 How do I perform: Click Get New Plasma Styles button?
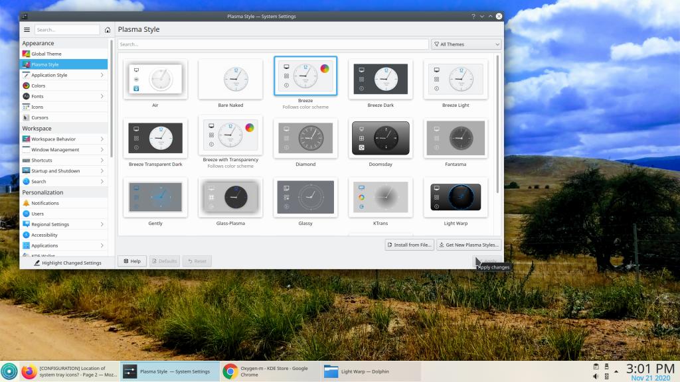pyautogui.click(x=468, y=245)
